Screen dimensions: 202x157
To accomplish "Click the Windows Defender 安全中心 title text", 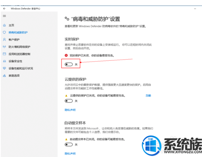I will tap(25, 8).
